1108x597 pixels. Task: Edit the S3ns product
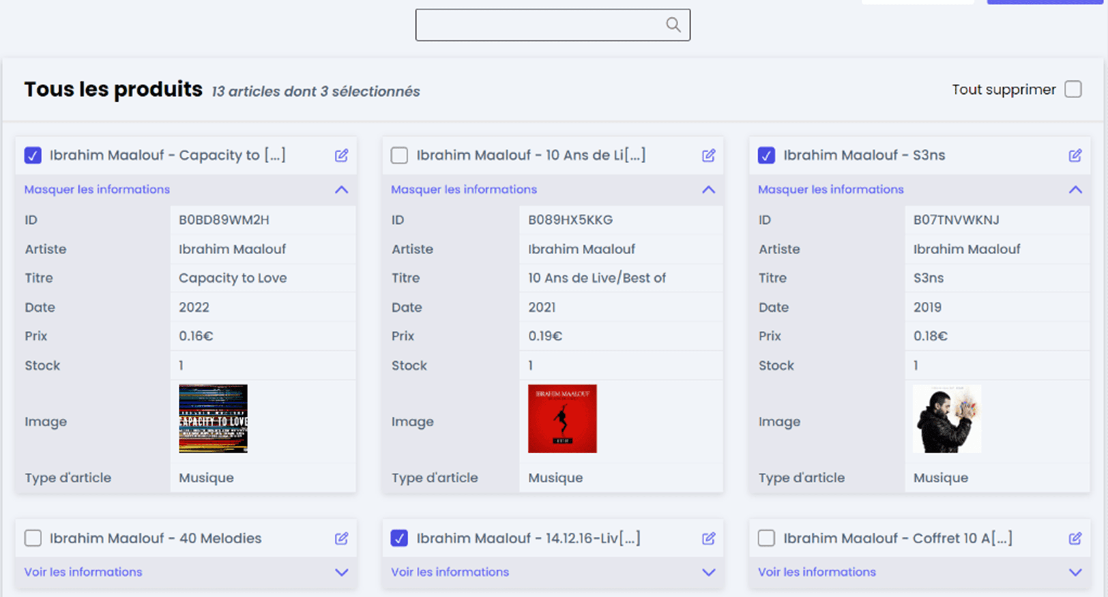tap(1075, 155)
